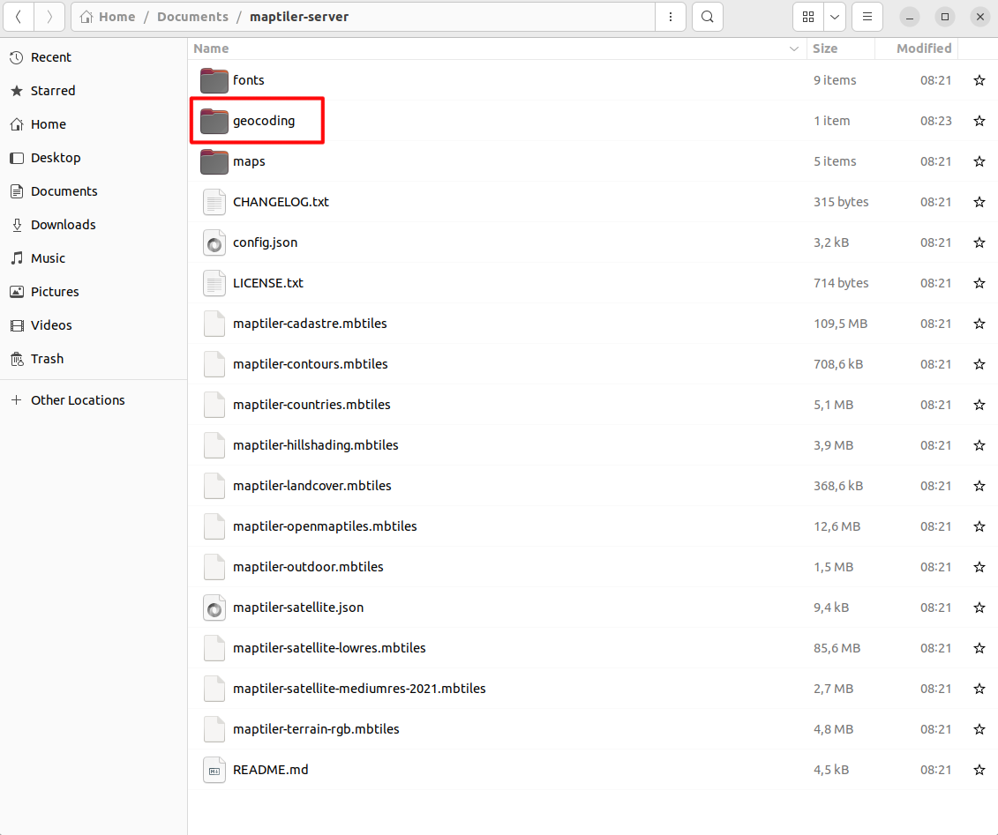The width and height of the screenshot is (998, 835).
Task: Select the config.json file icon
Action: pyautogui.click(x=214, y=242)
